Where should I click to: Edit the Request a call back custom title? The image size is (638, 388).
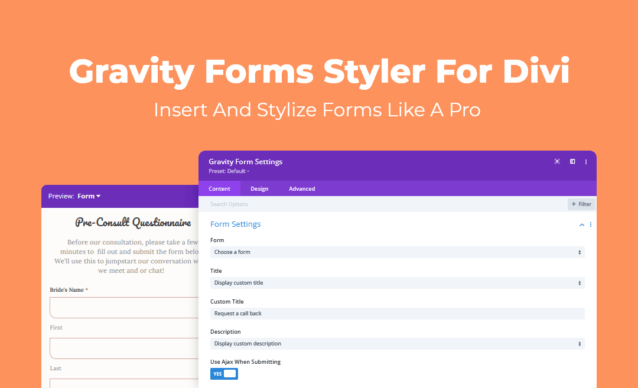(x=397, y=313)
